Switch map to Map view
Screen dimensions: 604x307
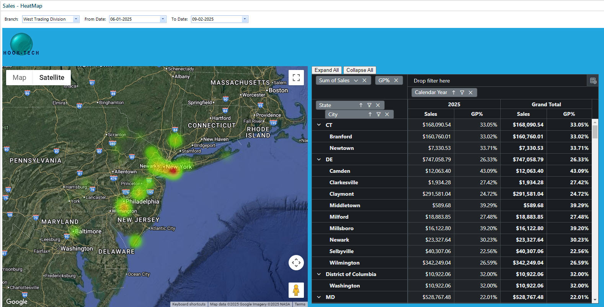click(x=20, y=78)
